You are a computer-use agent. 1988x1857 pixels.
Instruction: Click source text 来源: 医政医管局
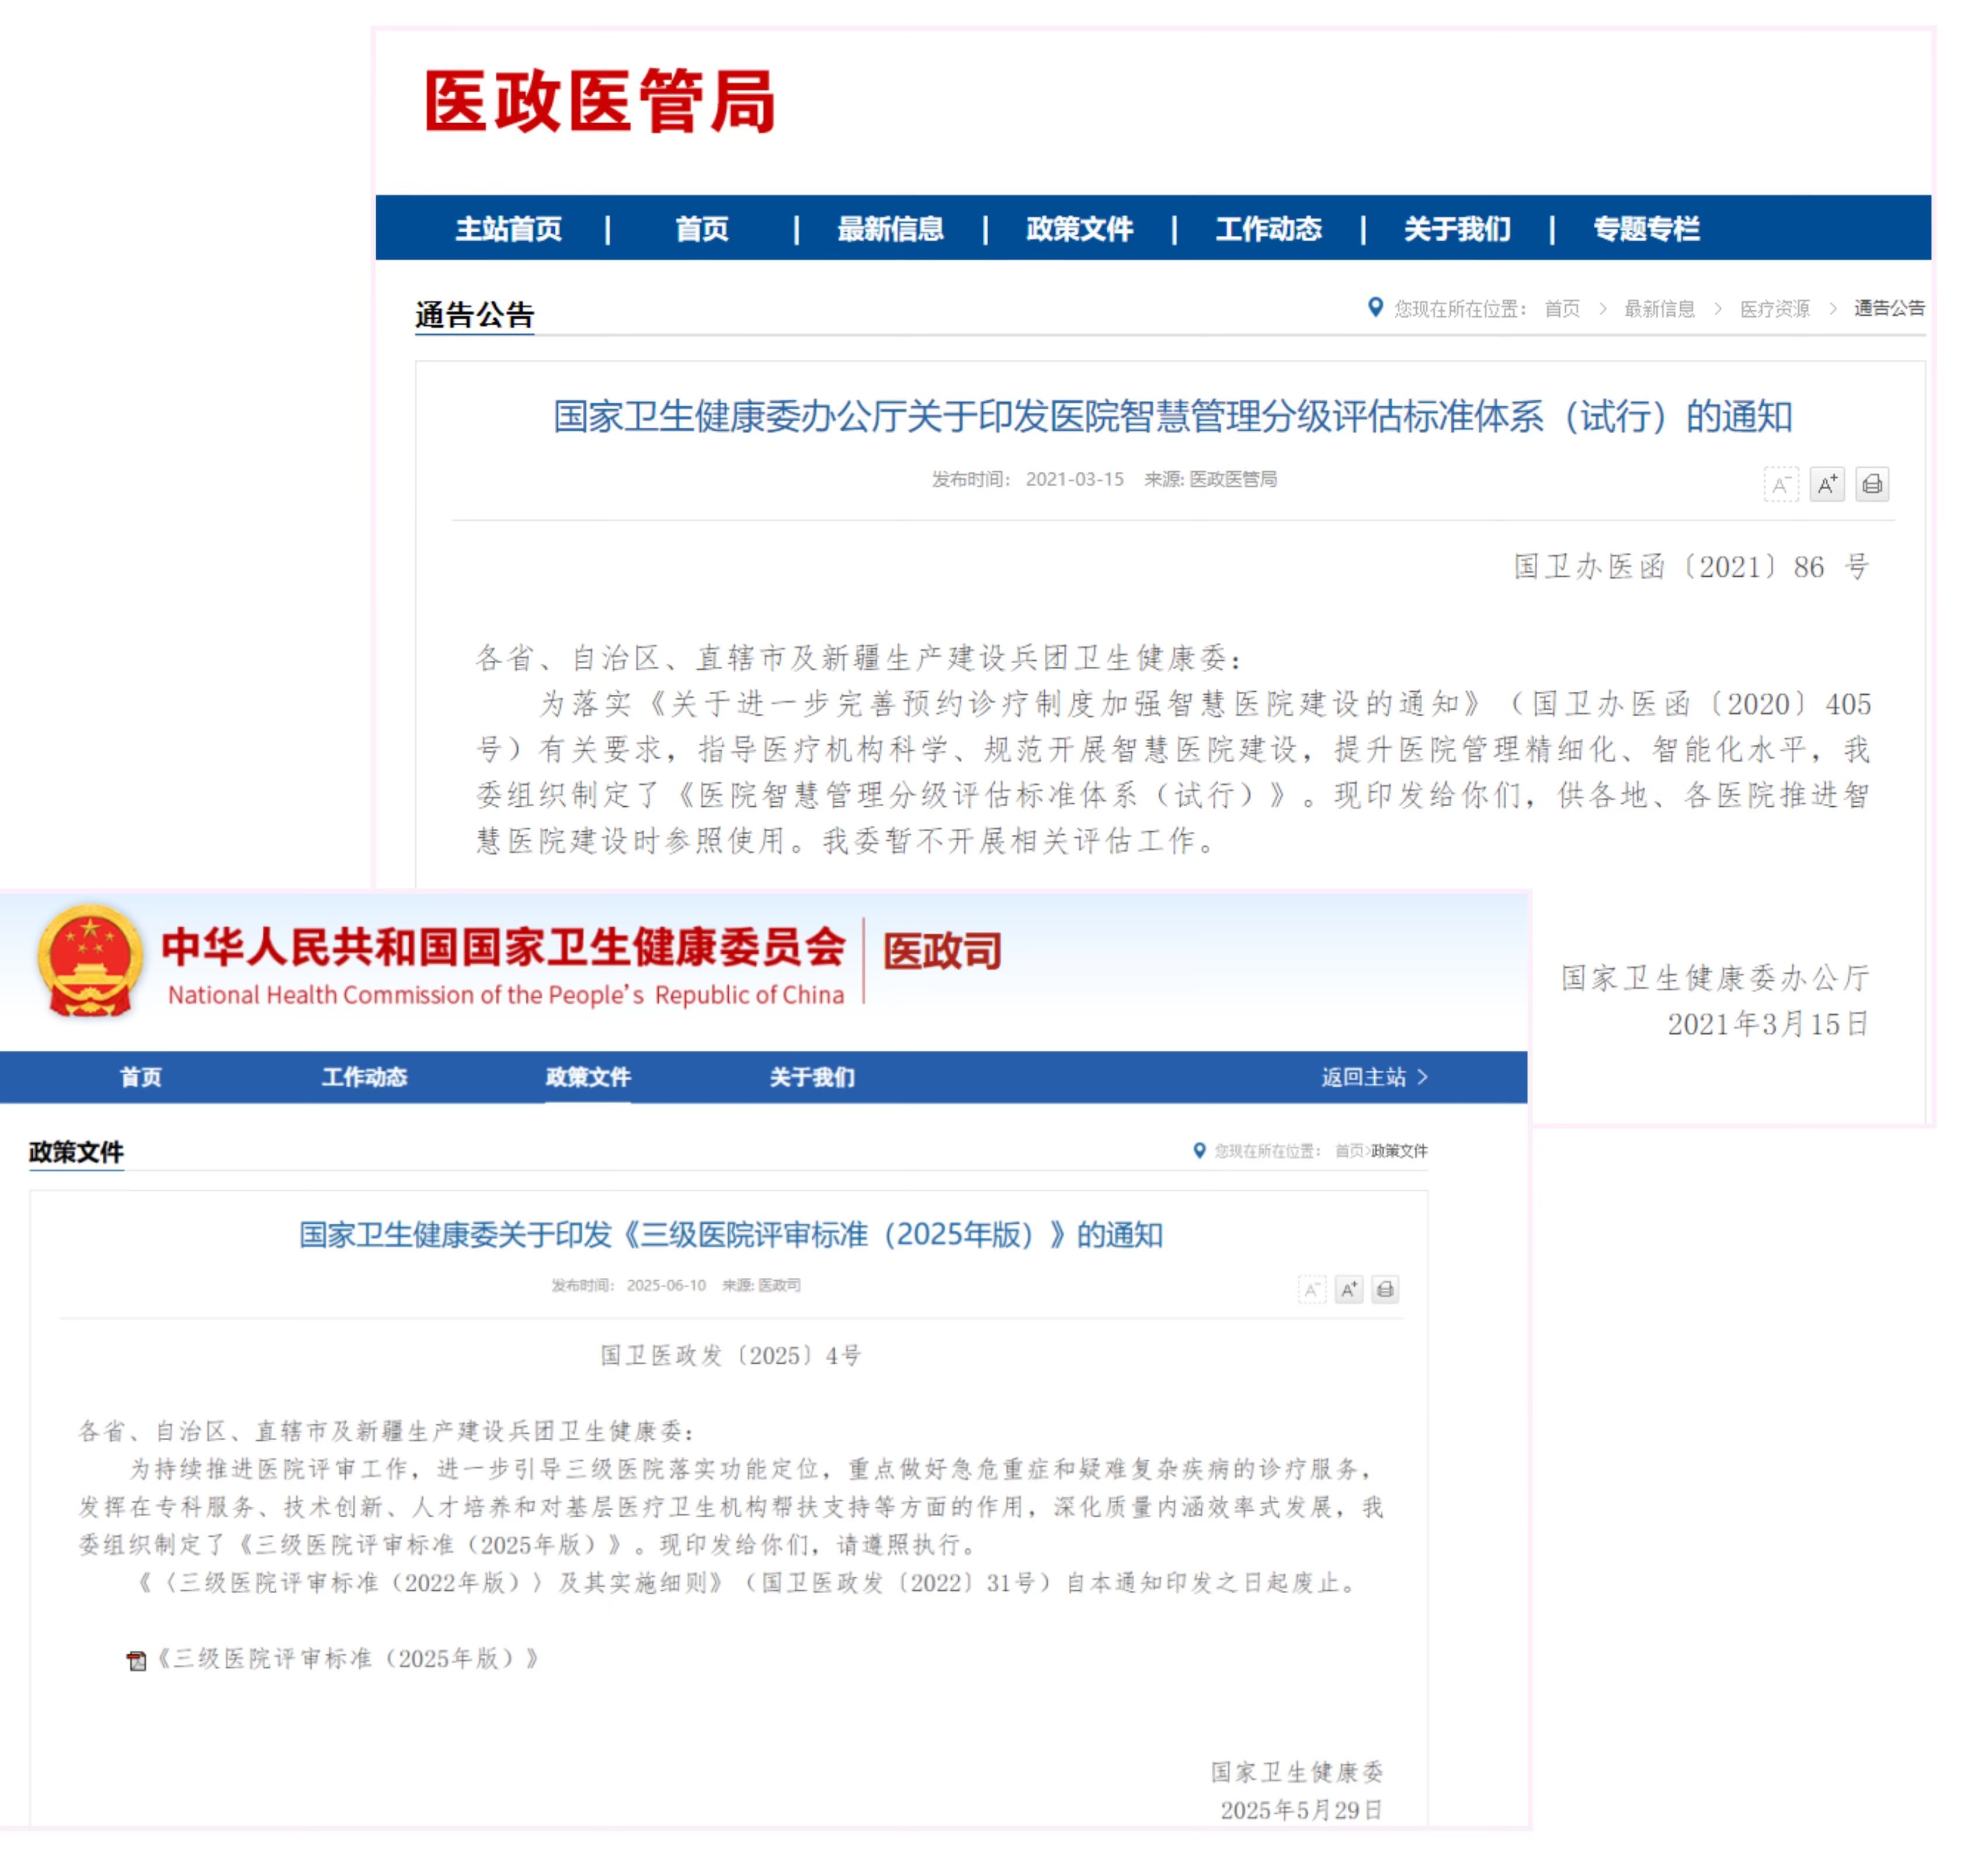(1211, 480)
